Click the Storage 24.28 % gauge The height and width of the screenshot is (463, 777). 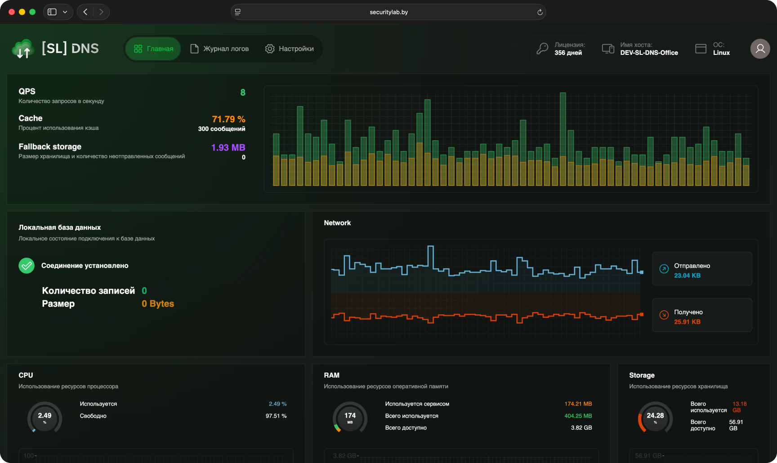coord(655,418)
